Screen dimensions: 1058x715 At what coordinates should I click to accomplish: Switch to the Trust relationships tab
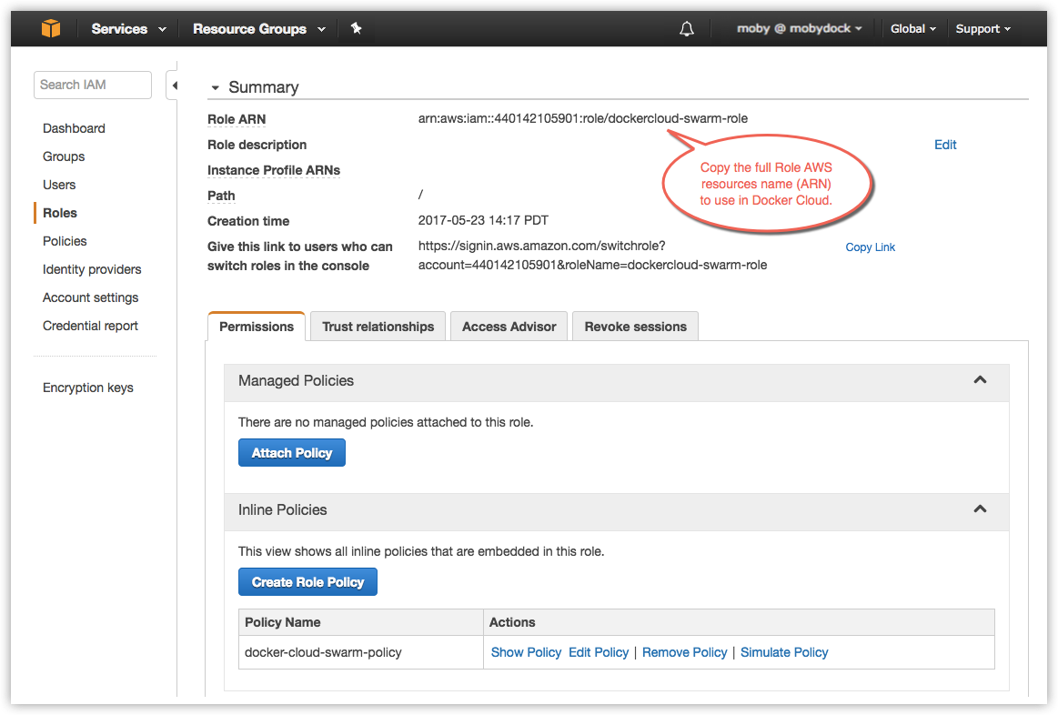(x=377, y=326)
